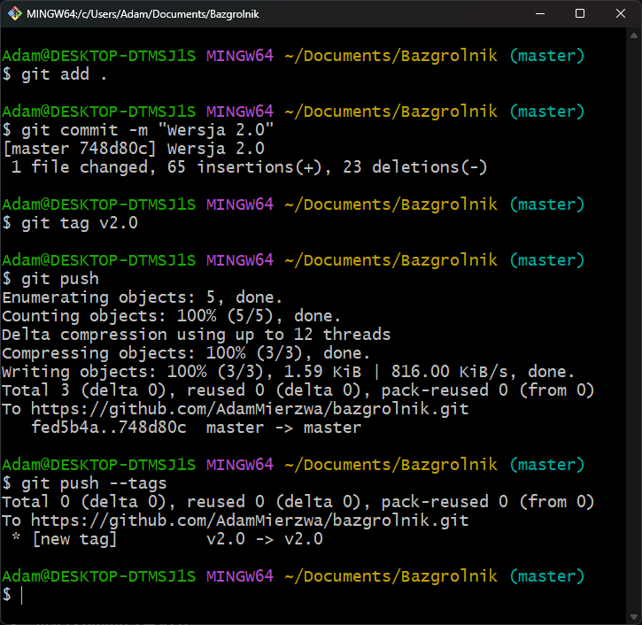This screenshot has width=642, height=625.
Task: Click the "(master)" branch label on last prompt
Action: tap(547, 576)
